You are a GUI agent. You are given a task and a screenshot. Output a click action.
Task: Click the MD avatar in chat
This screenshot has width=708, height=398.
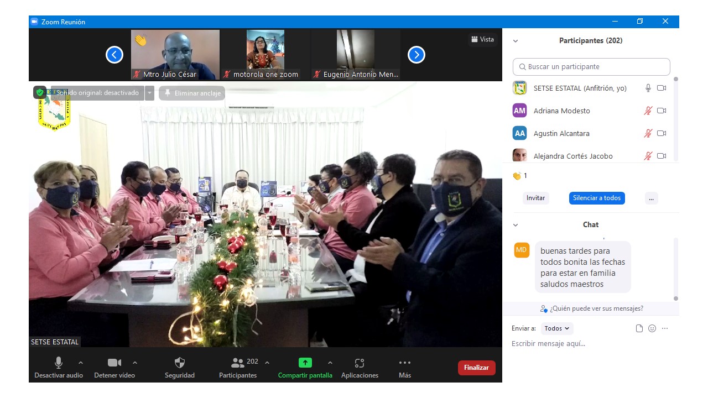click(x=522, y=250)
